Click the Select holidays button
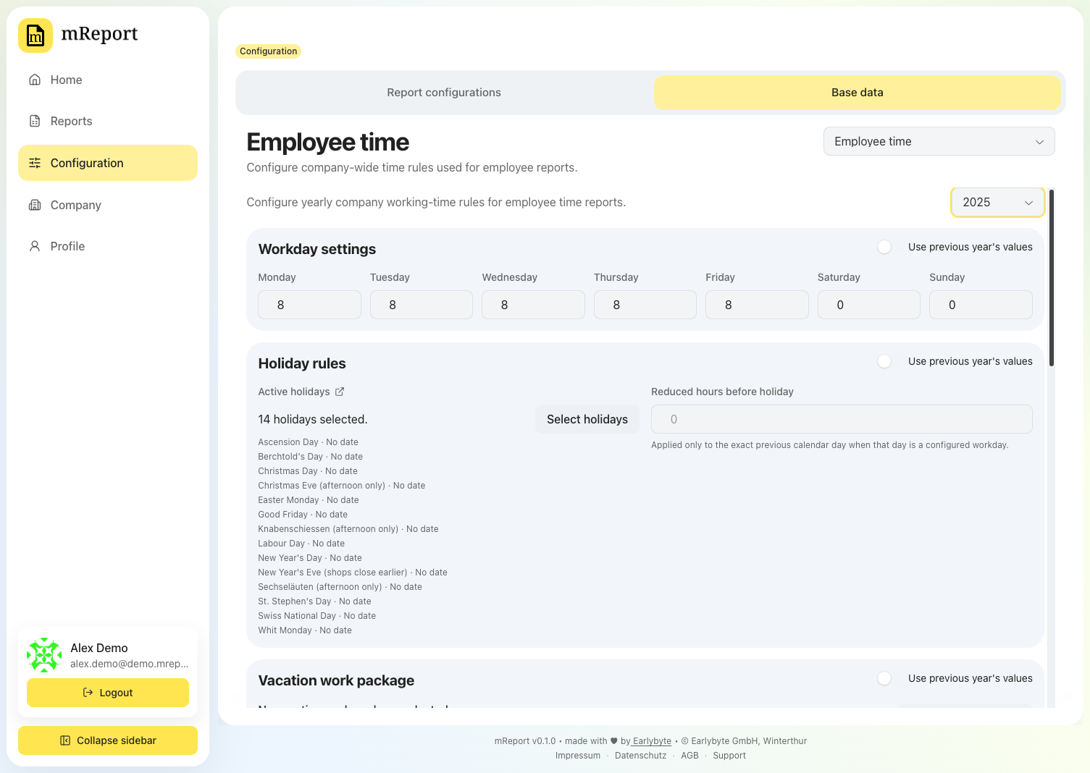The width and height of the screenshot is (1090, 773). (x=587, y=419)
